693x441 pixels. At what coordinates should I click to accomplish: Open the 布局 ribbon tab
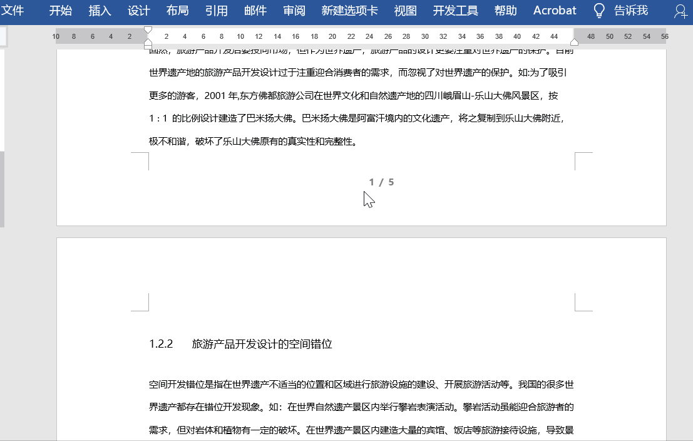tap(178, 10)
